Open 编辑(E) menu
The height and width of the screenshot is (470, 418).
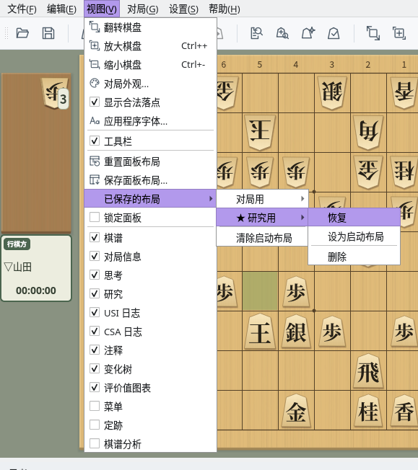[x=61, y=9]
